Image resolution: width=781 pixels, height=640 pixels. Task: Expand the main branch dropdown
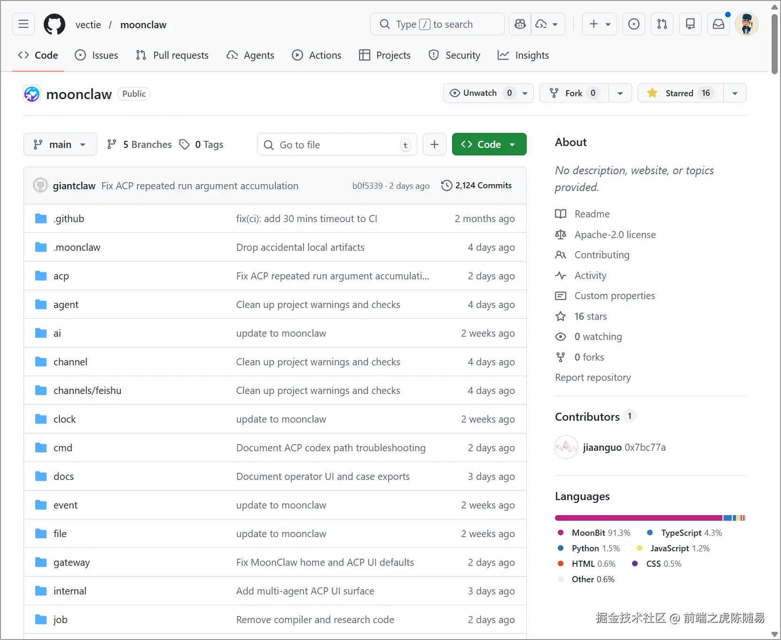(60, 145)
